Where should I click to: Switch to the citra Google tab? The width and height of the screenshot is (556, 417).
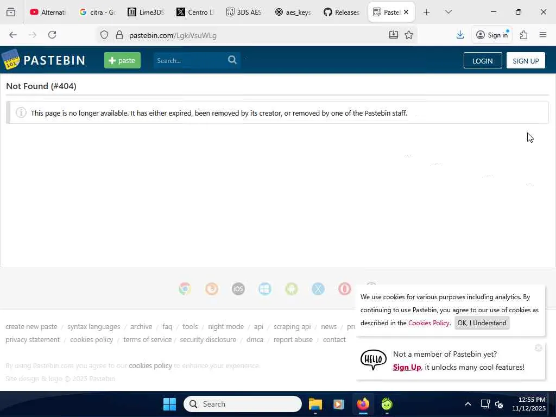pyautogui.click(x=98, y=12)
